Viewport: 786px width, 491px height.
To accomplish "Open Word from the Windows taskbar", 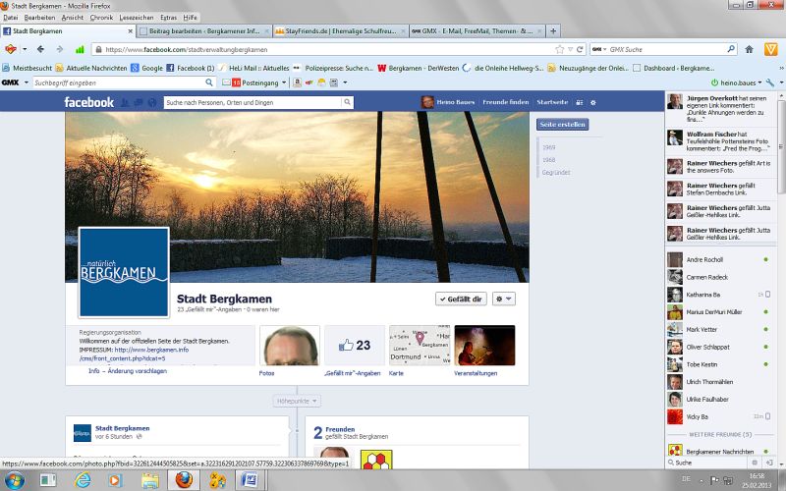I will (250, 480).
